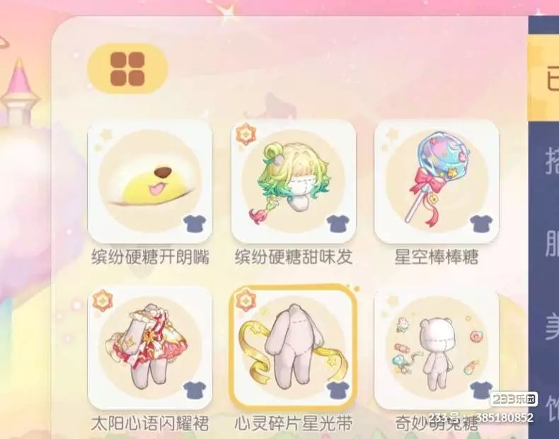Select the highlighted 心灵碎片星光带 ribbon item

click(294, 347)
